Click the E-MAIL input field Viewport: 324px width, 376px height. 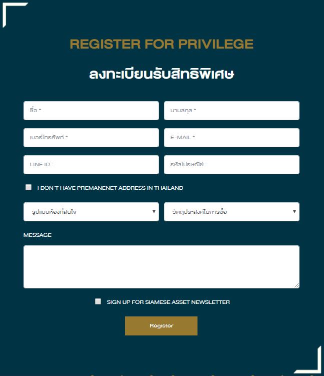pos(231,138)
